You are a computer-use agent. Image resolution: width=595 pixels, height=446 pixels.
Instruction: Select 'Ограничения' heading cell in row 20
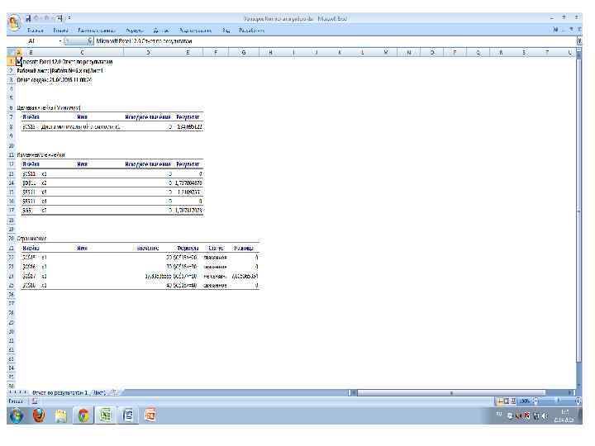[31, 239]
